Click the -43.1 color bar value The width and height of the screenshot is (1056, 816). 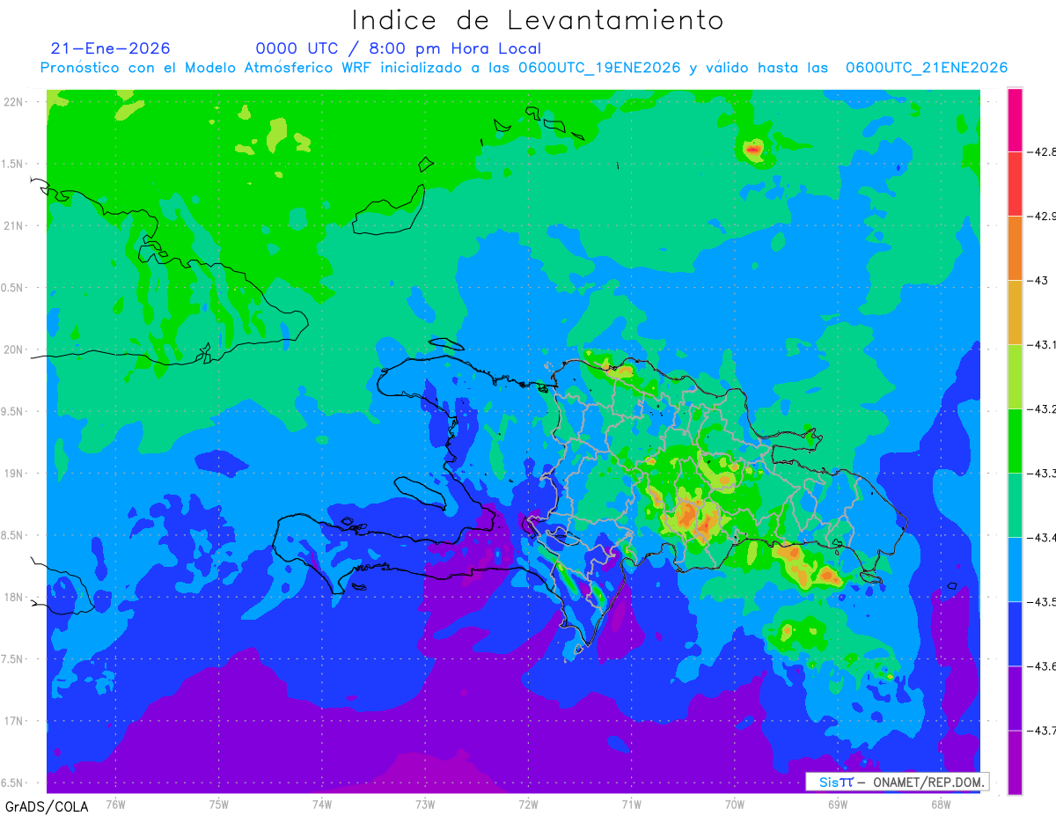click(x=1040, y=345)
